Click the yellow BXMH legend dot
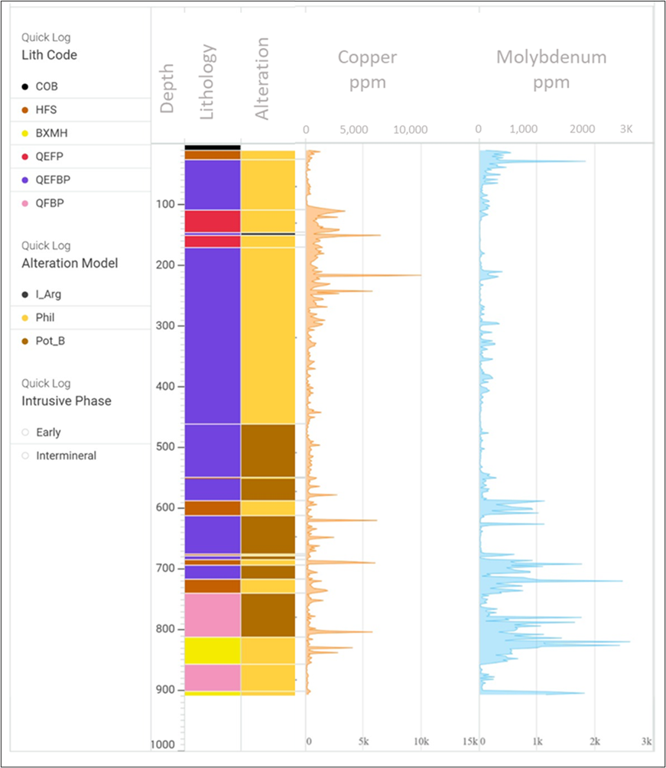The width and height of the screenshot is (666, 768). (26, 133)
